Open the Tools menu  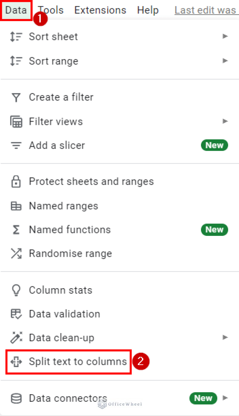51,10
